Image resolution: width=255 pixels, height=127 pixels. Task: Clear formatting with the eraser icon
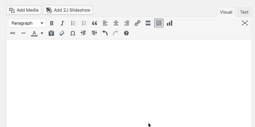point(62,33)
